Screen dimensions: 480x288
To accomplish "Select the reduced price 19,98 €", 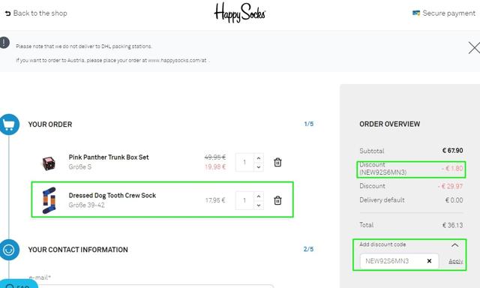I will [x=215, y=166].
